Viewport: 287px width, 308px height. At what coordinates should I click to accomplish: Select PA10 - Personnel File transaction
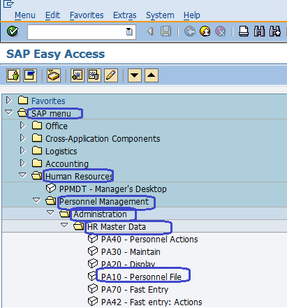click(141, 277)
